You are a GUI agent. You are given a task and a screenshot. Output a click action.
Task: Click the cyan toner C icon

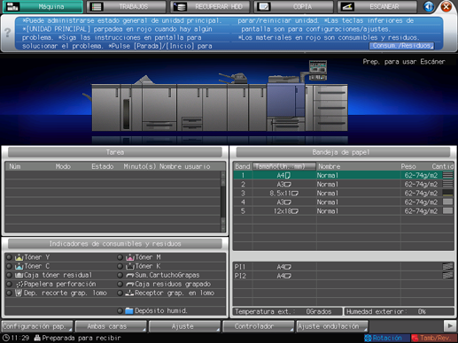[x=19, y=266]
